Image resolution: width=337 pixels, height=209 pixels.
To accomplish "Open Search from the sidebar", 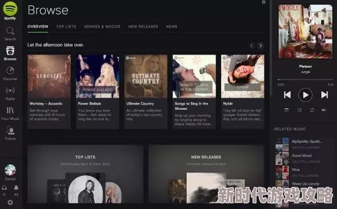I will 10,33.
